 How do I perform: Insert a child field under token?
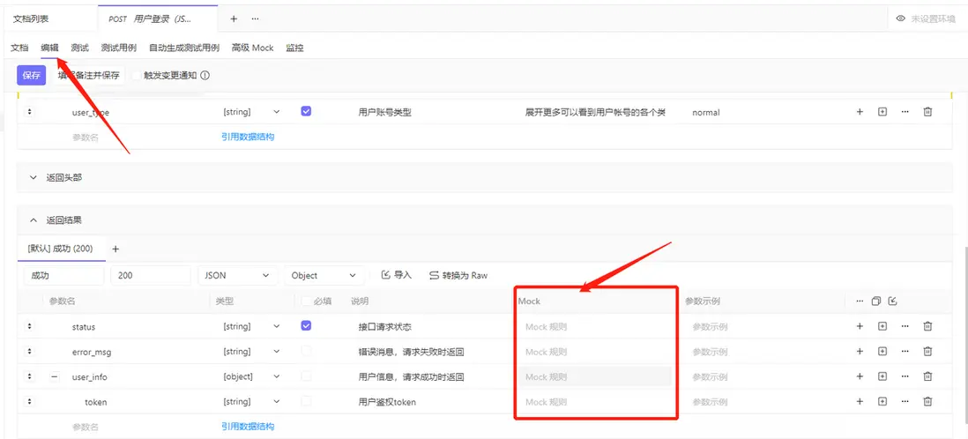click(882, 401)
